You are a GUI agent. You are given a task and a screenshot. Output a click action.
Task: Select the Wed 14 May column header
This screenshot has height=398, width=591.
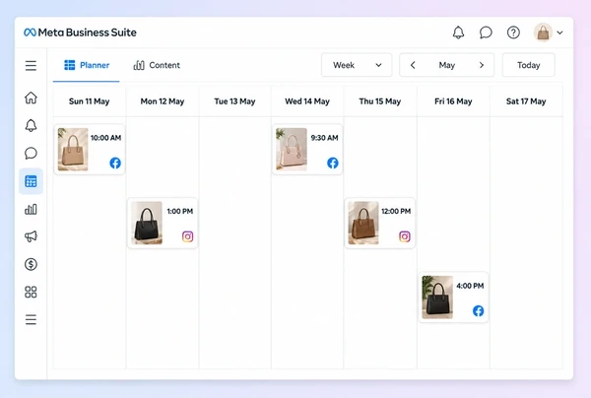pyautogui.click(x=307, y=101)
